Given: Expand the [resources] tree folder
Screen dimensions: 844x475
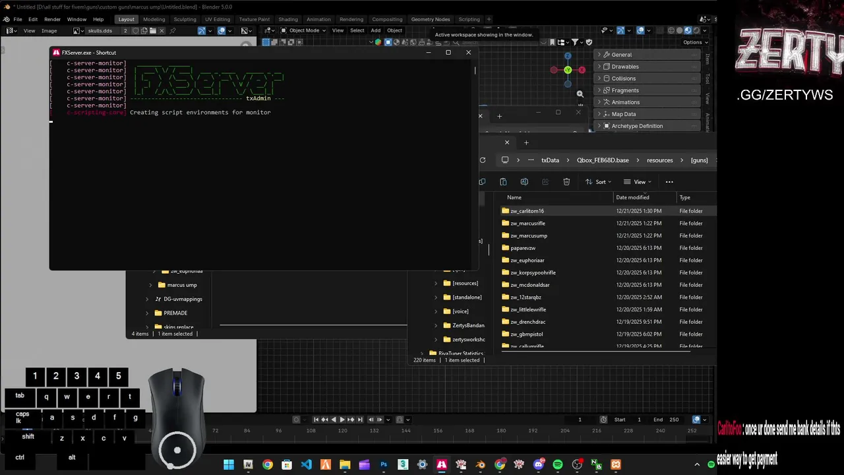Looking at the screenshot, I should pyautogui.click(x=436, y=283).
